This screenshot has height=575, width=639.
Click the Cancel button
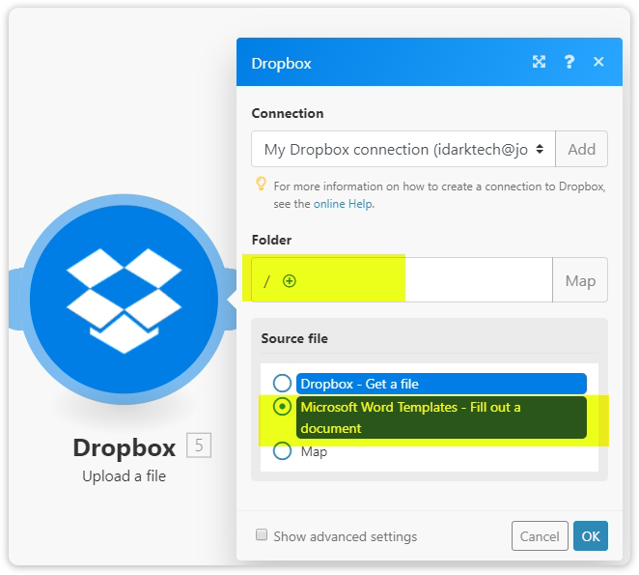coord(540,535)
